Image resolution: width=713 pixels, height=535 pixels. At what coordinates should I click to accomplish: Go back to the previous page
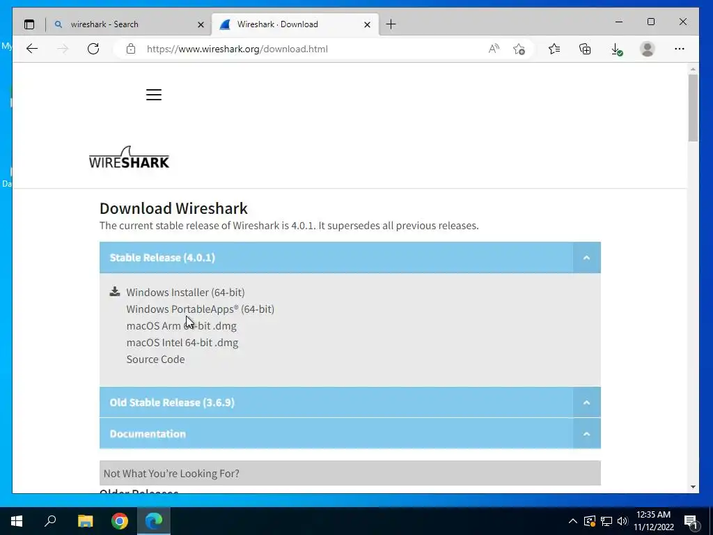point(32,49)
